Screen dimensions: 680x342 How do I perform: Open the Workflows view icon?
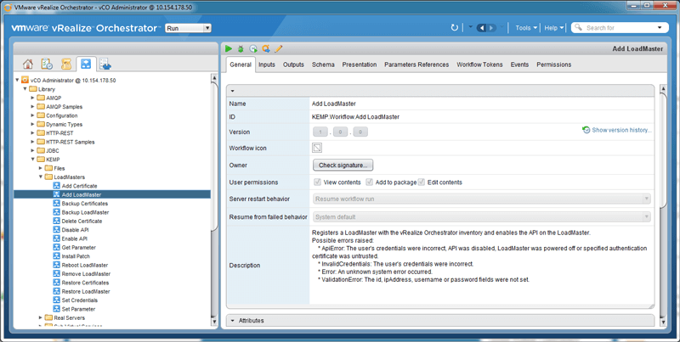(86, 64)
